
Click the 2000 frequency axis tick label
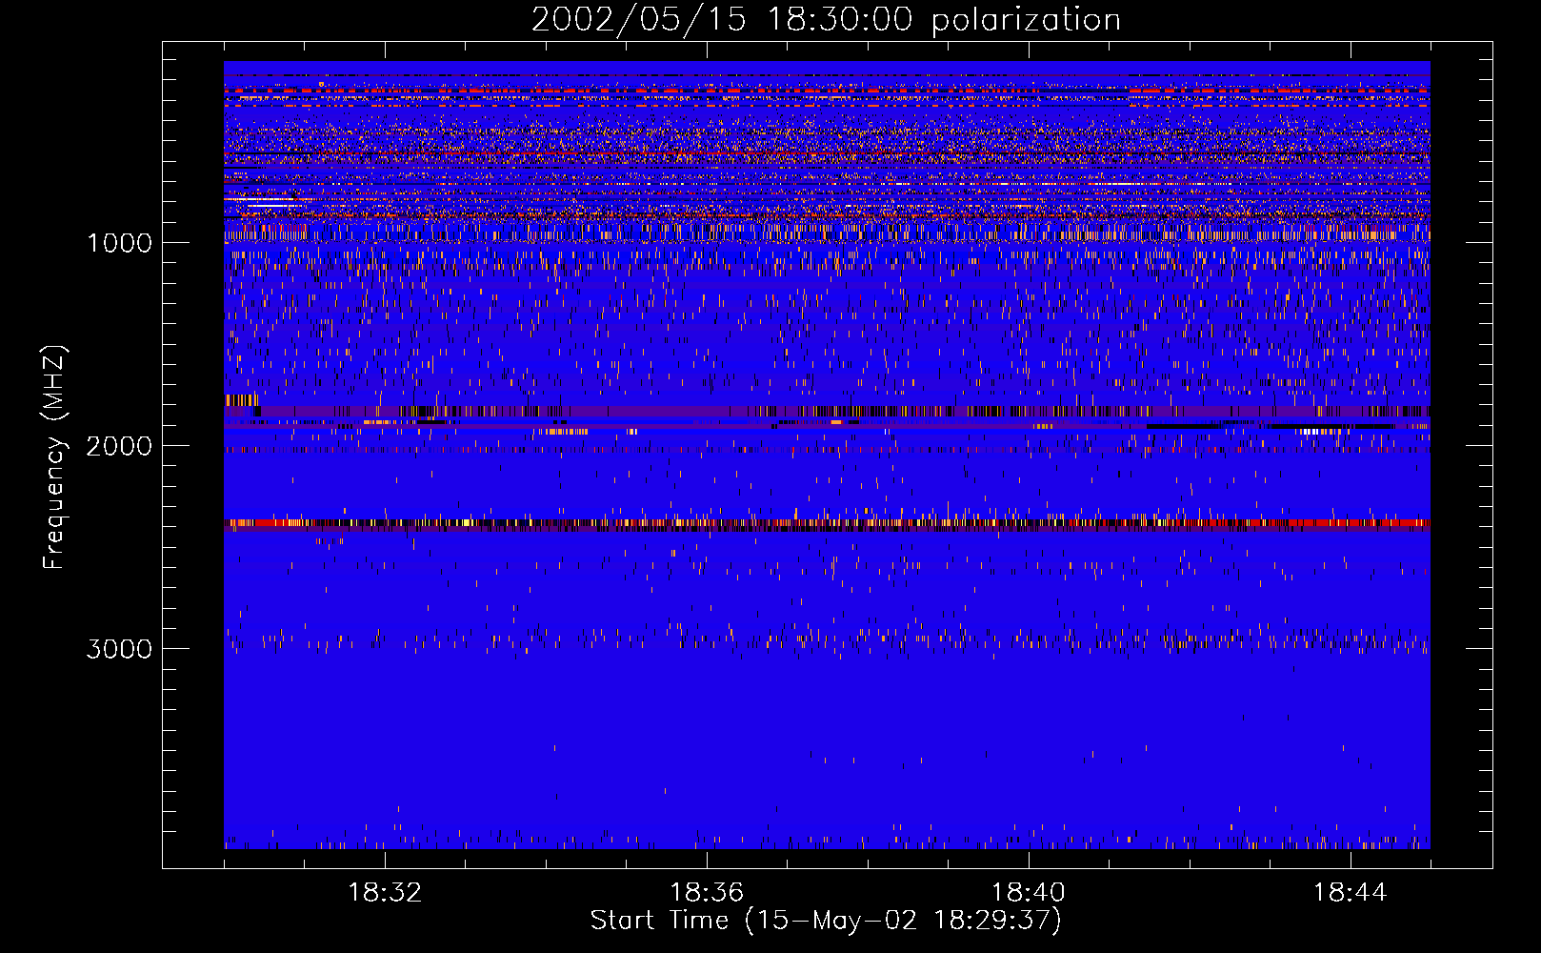119,446
